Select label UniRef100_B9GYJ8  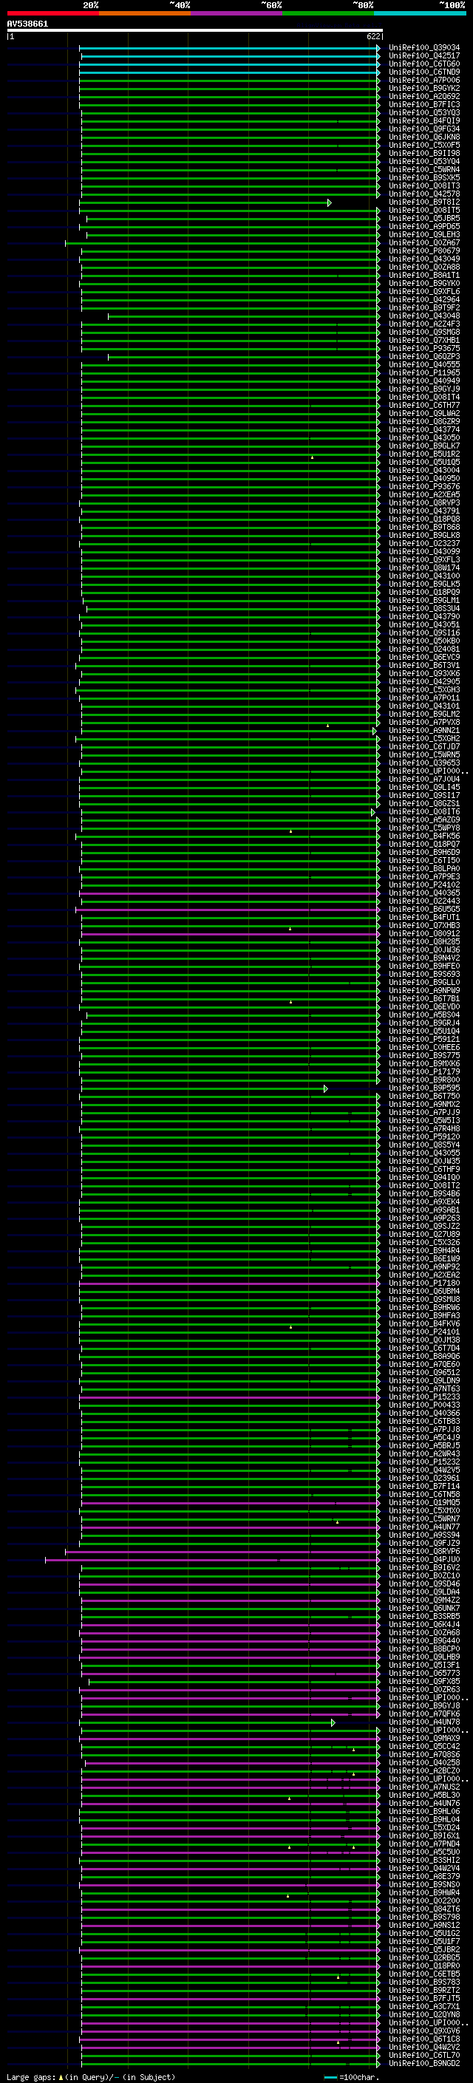424,1705
